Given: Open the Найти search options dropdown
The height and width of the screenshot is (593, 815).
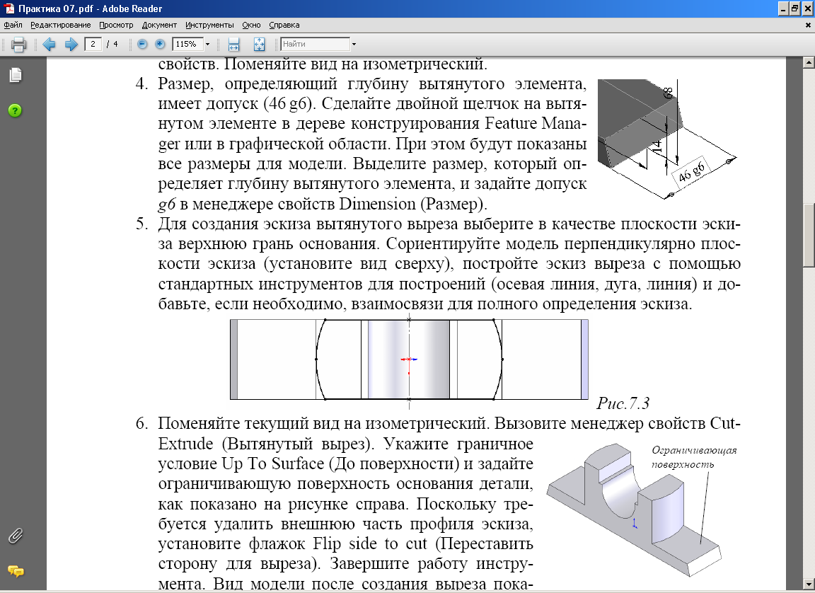Looking at the screenshot, I should (354, 44).
